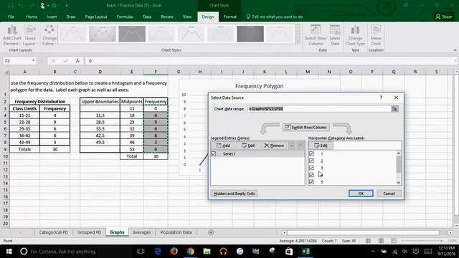Click the Chart data range input field
This screenshot has width=459, height=258.
(x=319, y=109)
